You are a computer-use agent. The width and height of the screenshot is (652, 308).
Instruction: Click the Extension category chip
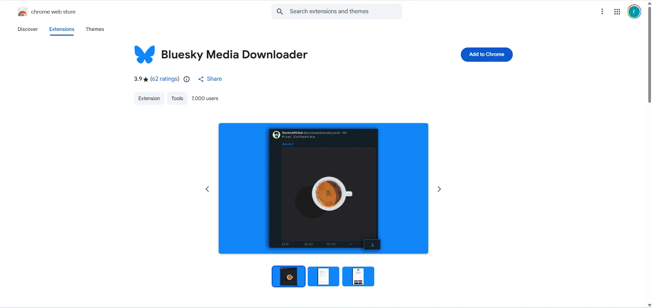coord(149,98)
